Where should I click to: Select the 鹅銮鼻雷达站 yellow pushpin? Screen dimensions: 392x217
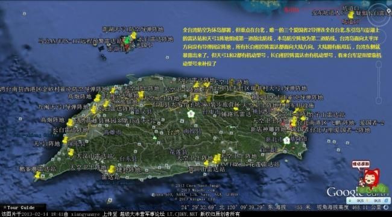38,175
